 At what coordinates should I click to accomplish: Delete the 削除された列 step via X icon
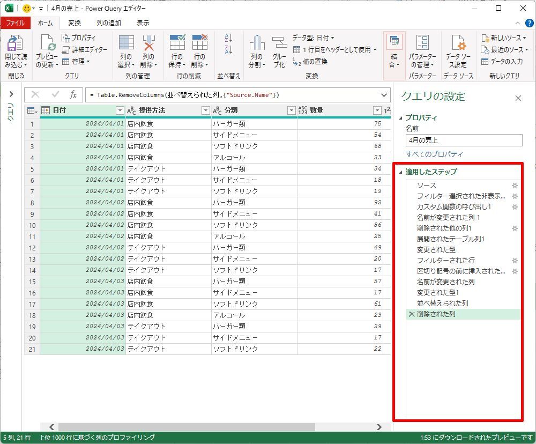pos(411,314)
